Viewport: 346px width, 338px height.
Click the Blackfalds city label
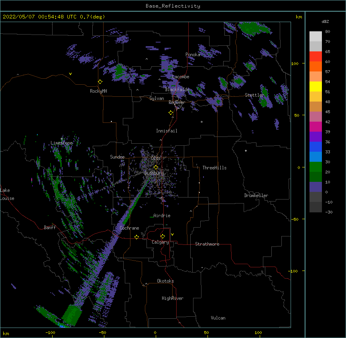click(177, 90)
